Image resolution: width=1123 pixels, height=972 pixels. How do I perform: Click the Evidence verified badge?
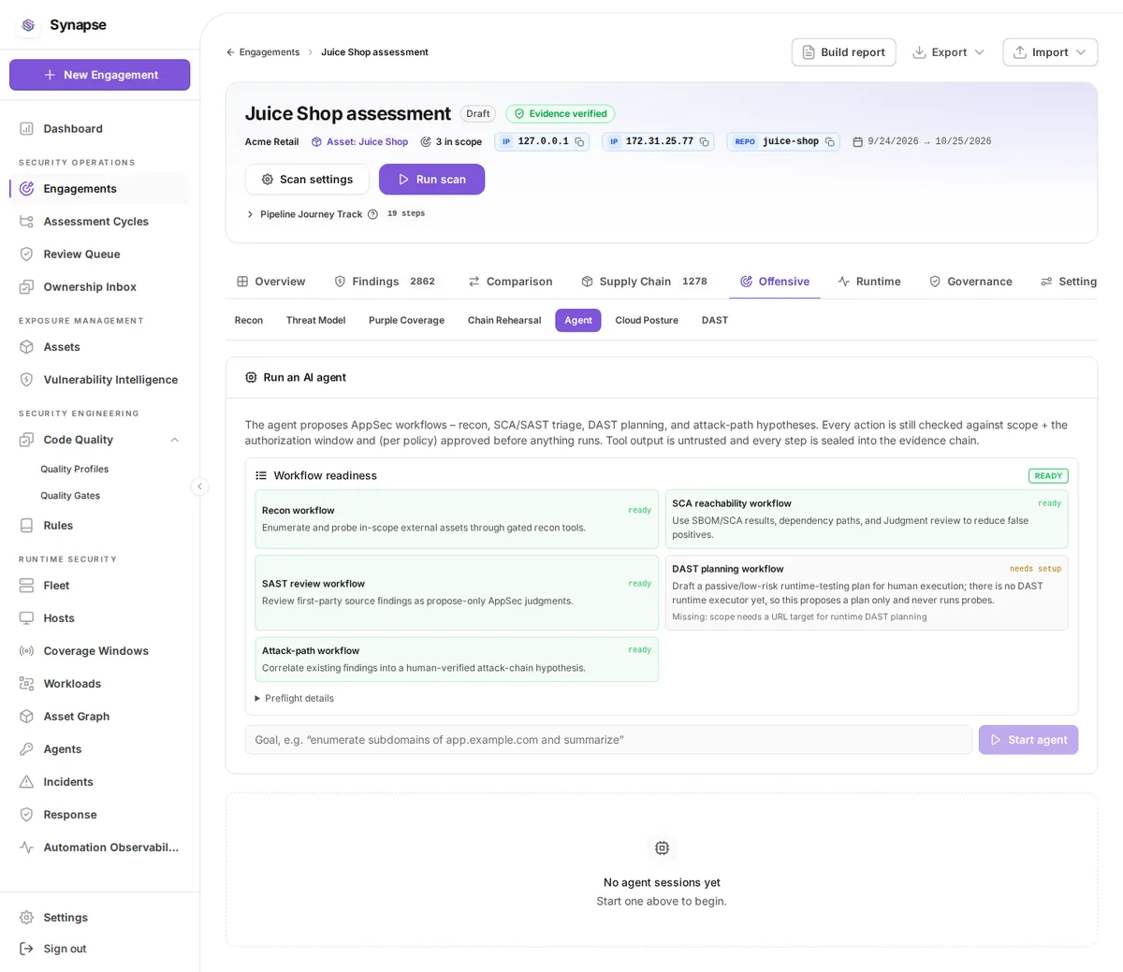click(560, 114)
